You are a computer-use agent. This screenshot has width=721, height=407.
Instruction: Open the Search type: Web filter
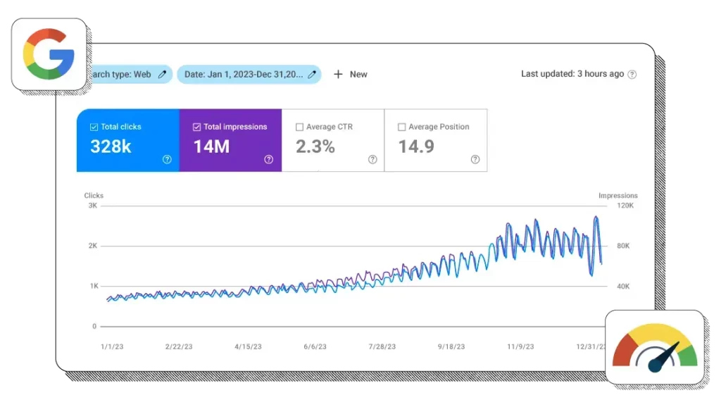[123, 74]
